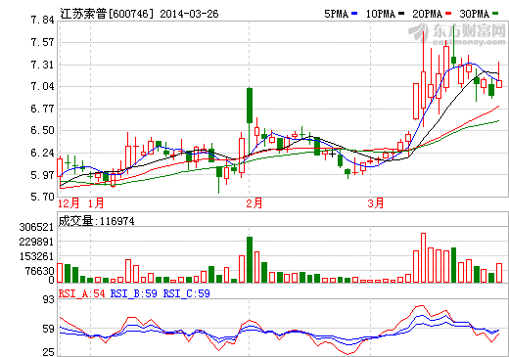Click the 2月 month label on the time axis

click(x=254, y=203)
